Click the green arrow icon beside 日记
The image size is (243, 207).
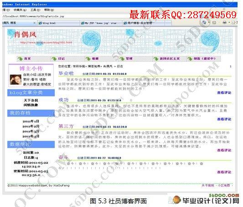point(54,59)
